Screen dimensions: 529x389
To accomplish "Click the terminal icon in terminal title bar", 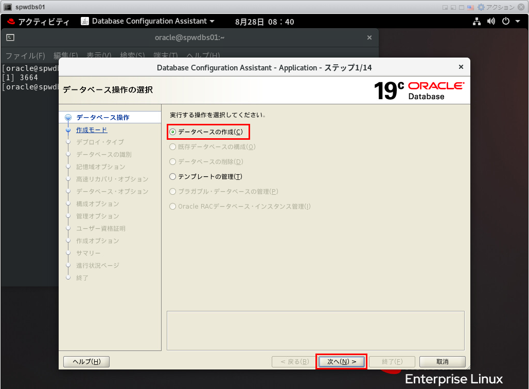I will coord(10,38).
